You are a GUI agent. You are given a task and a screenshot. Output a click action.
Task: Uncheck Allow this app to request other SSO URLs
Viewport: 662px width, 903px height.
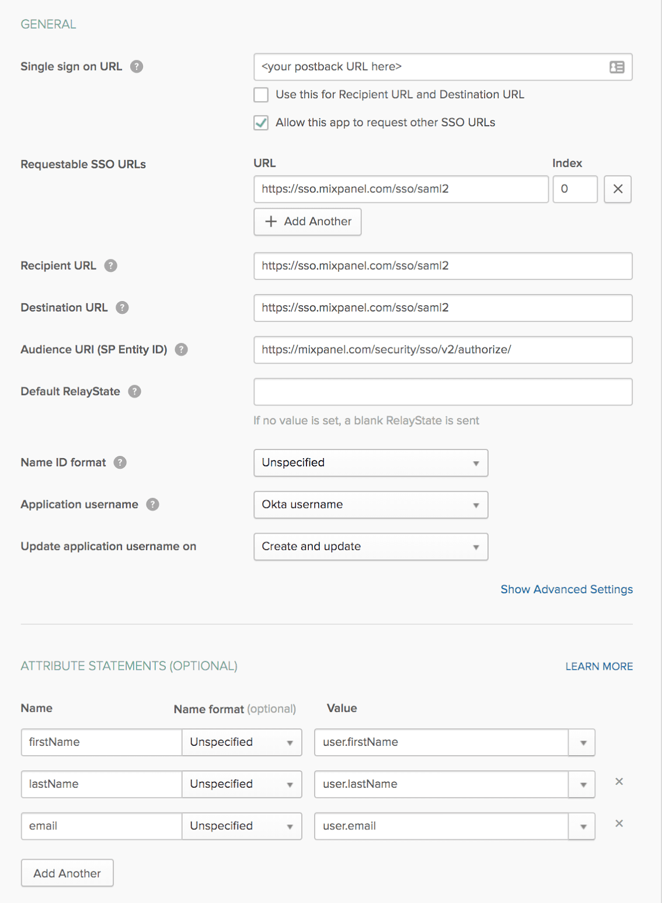pos(260,123)
